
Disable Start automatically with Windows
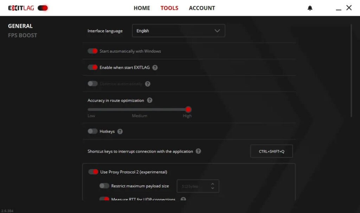click(92, 51)
